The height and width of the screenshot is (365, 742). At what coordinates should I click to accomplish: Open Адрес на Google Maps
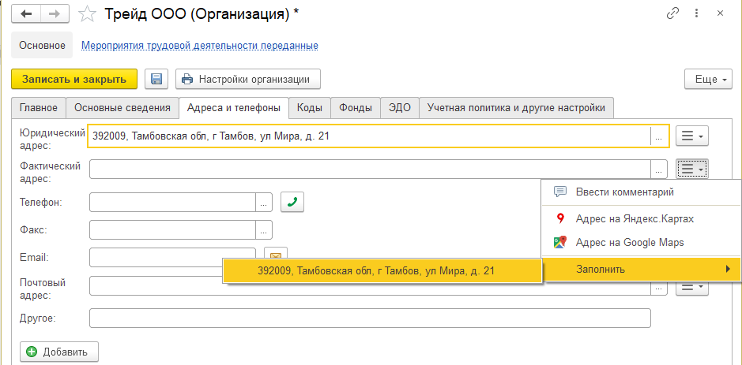pos(629,243)
